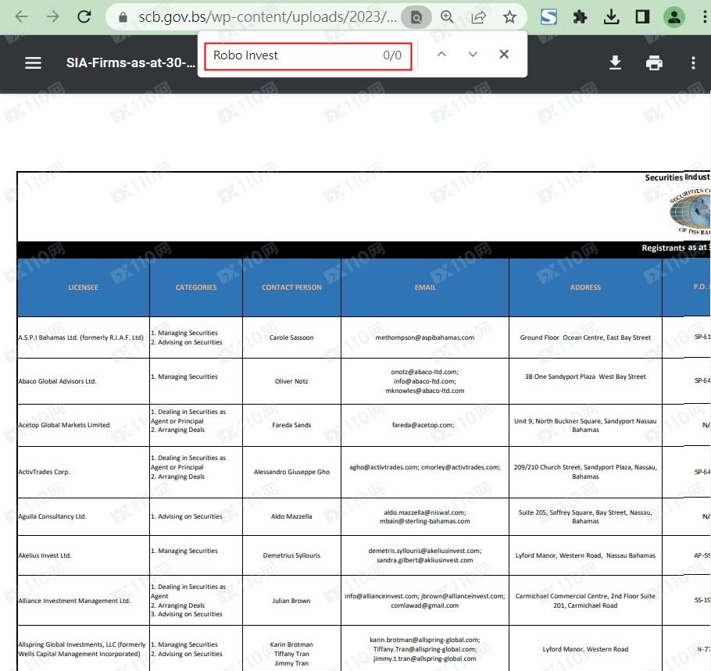Download the PDF file
The image size is (711, 671).
tap(616, 63)
